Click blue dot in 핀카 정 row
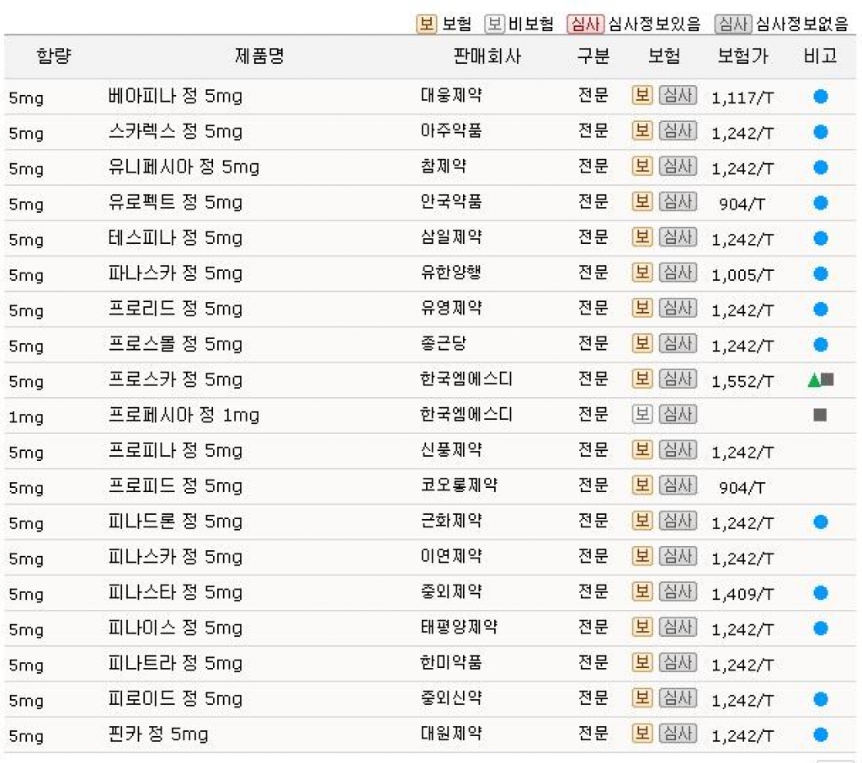Screen dimensions: 862x763 tap(820, 734)
